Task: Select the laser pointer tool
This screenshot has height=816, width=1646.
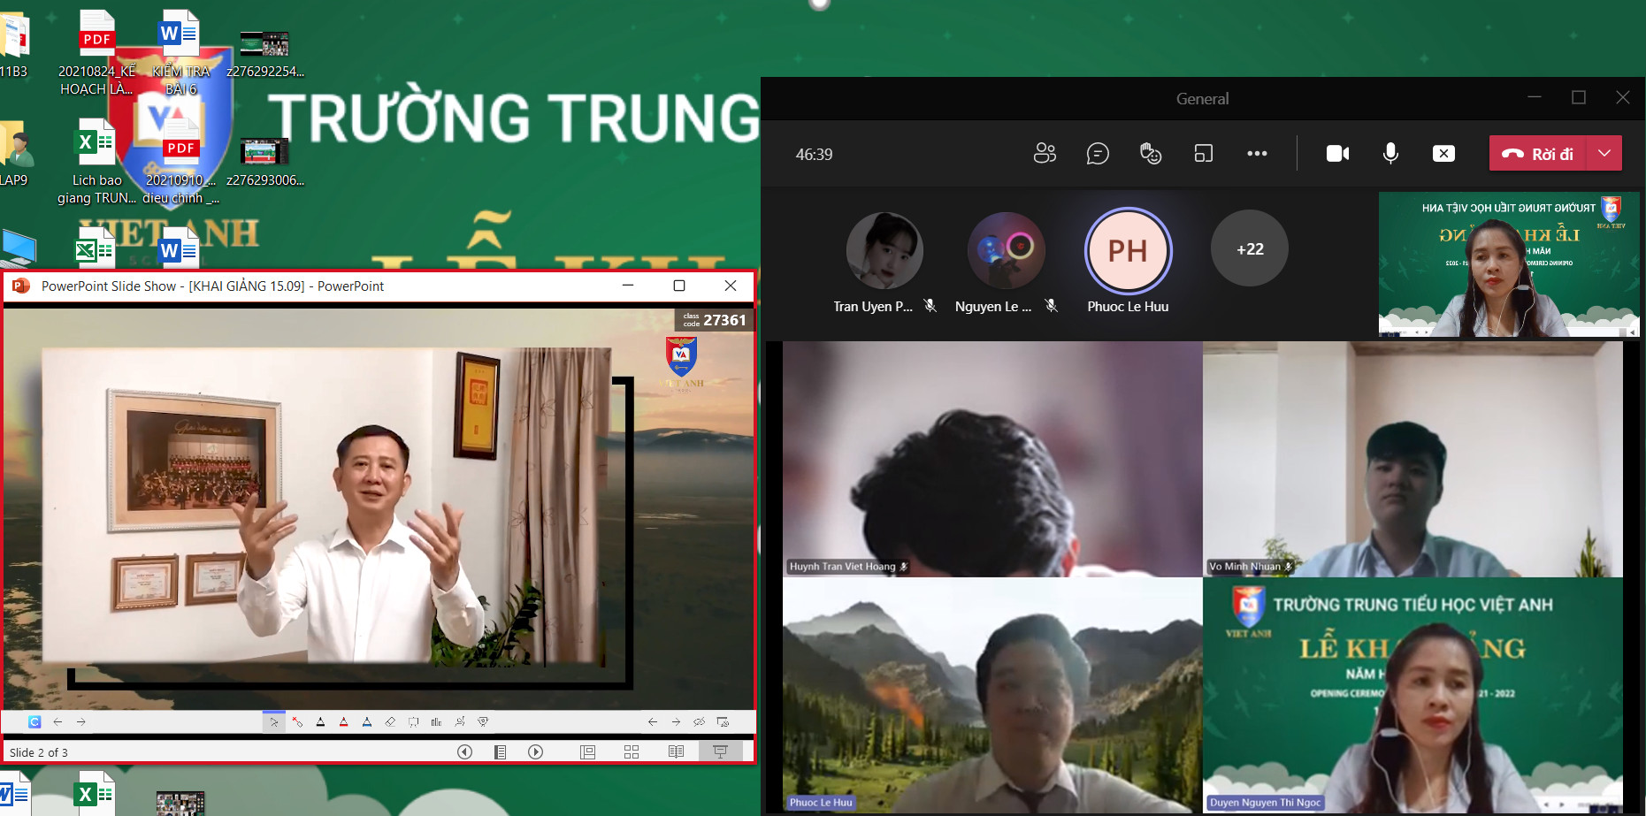Action: 297,721
